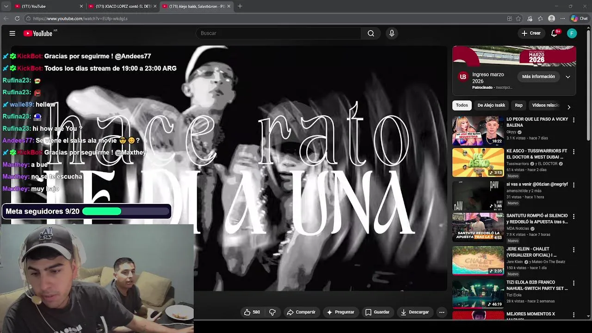Open the si vas a venir video thumbnail

[x=478, y=196]
